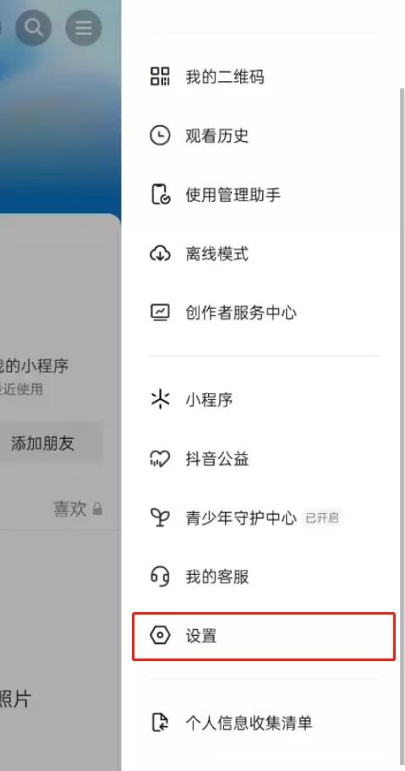Click the search magnifier icon at top
405x771 pixels.
click(34, 28)
